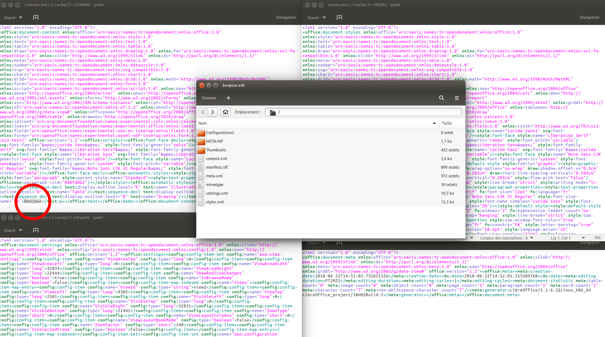Click the content.xml file icon

(x=201, y=159)
